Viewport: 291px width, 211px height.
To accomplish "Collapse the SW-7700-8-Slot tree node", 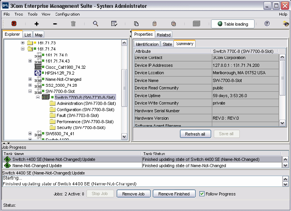I will coord(30,91).
